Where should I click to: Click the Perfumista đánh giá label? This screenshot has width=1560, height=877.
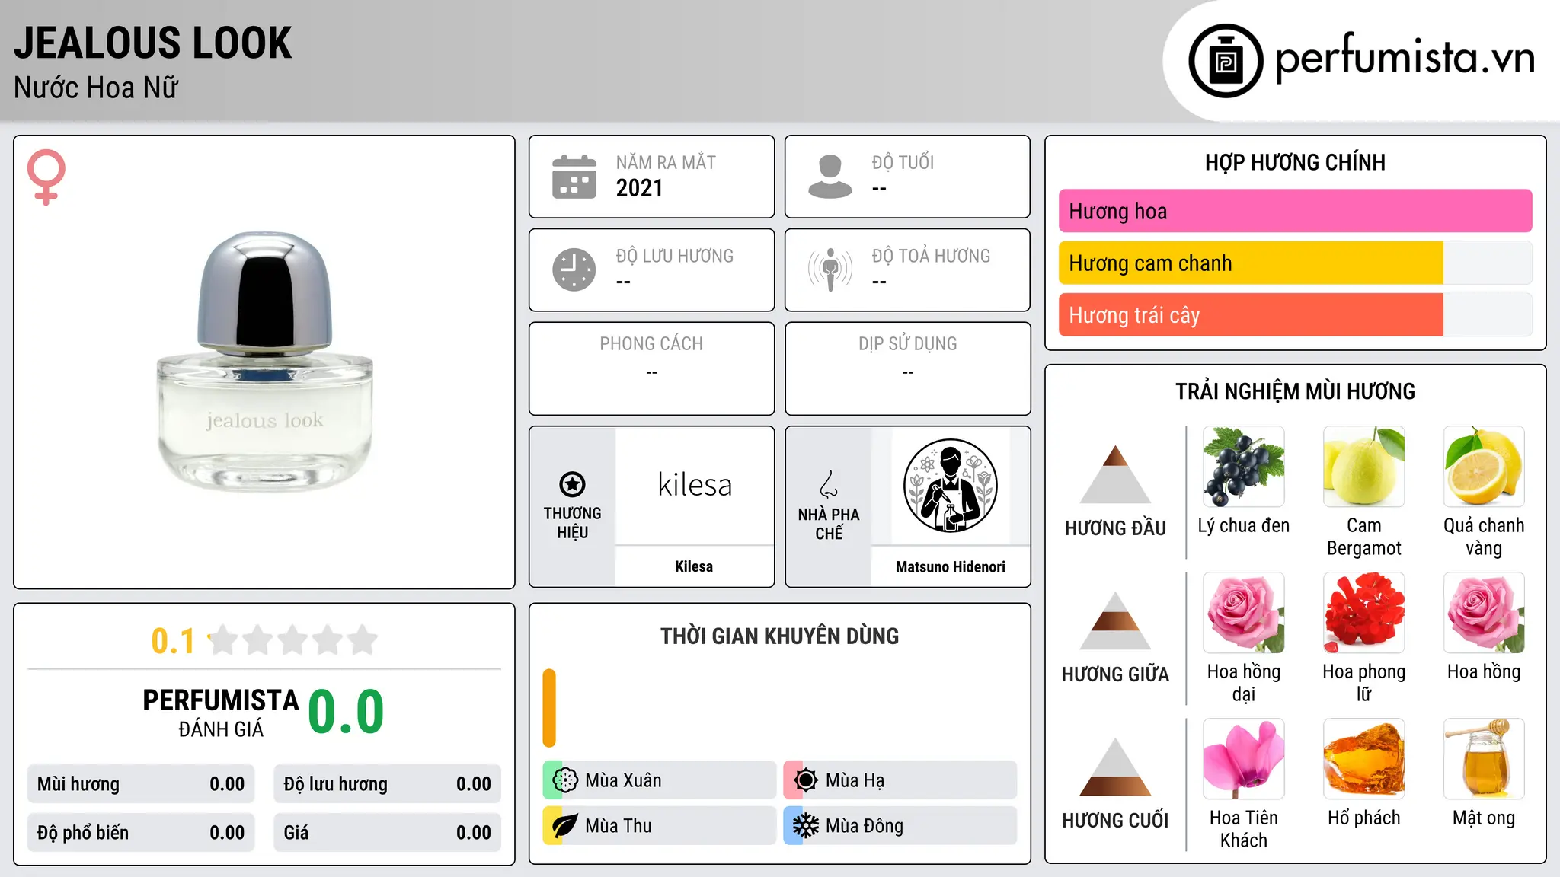(221, 713)
